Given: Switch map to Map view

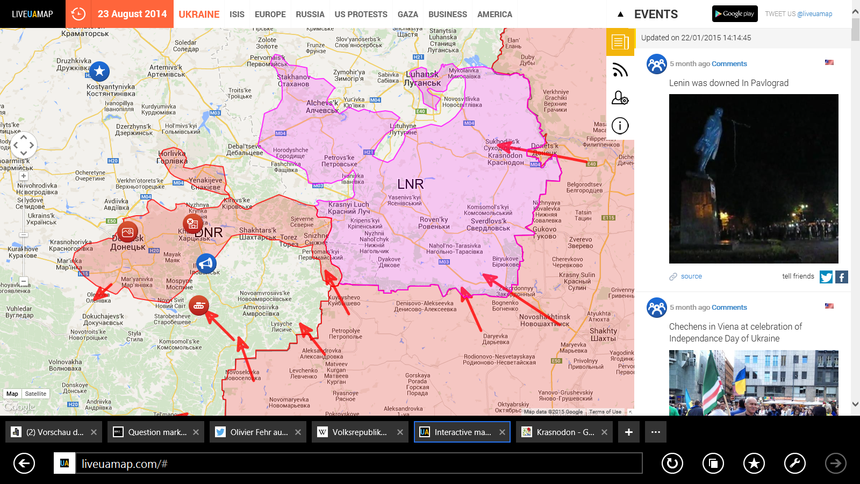Looking at the screenshot, I should [12, 394].
